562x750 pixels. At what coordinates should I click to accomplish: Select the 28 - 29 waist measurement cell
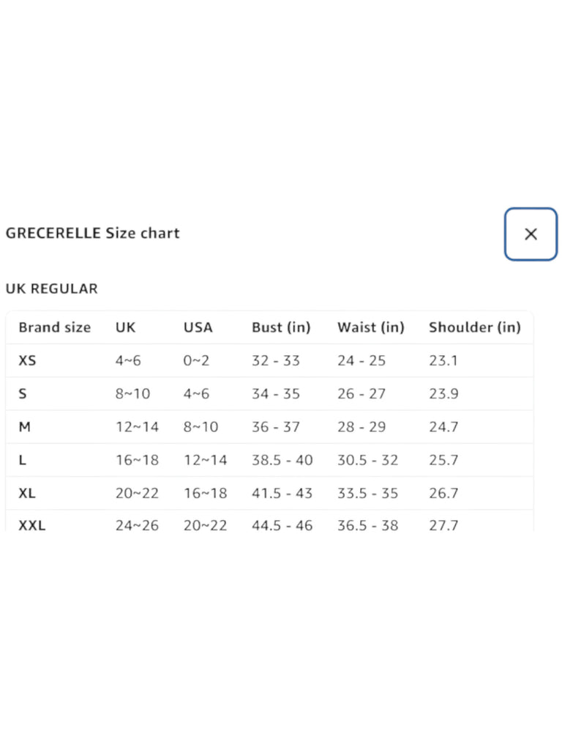[x=361, y=427]
